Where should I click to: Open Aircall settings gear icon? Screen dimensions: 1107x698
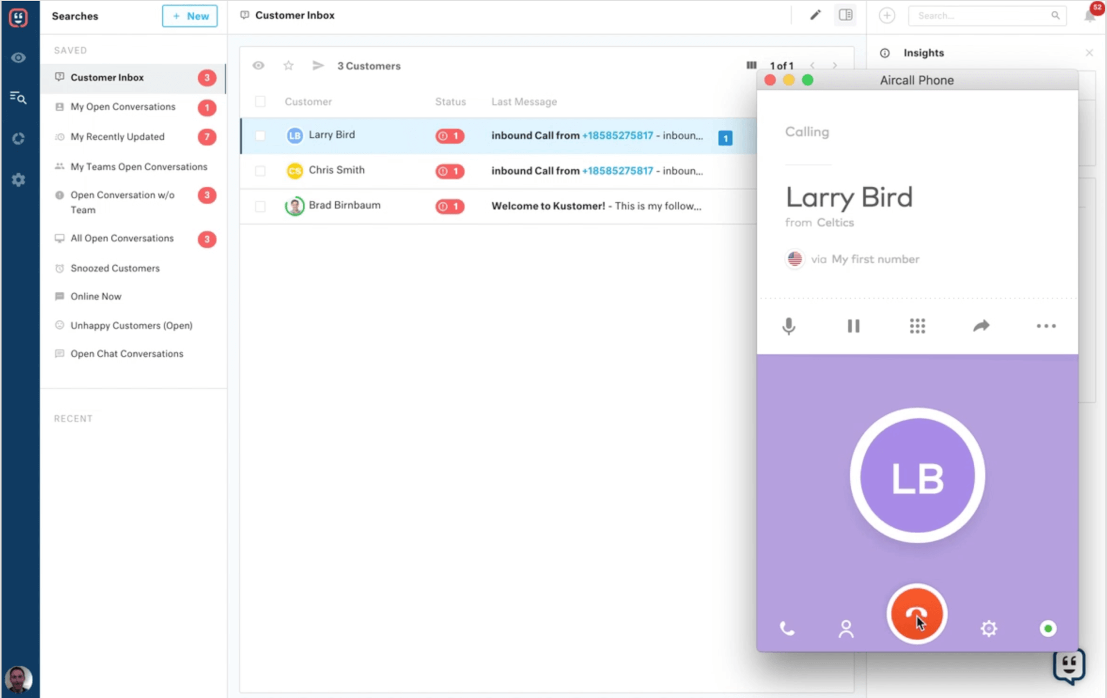[989, 628]
